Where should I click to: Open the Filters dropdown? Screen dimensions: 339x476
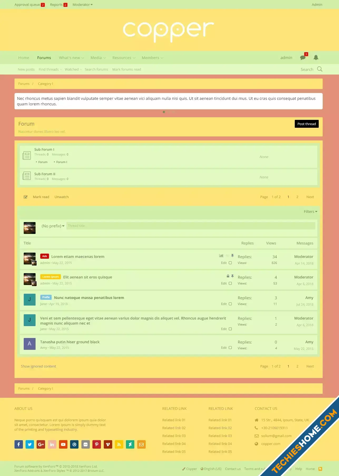[x=311, y=212]
